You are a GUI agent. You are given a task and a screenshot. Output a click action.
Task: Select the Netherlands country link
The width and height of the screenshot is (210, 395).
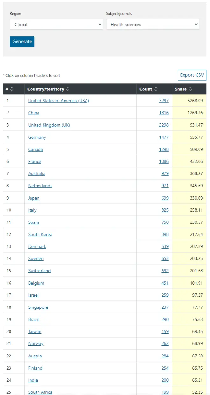point(40,186)
